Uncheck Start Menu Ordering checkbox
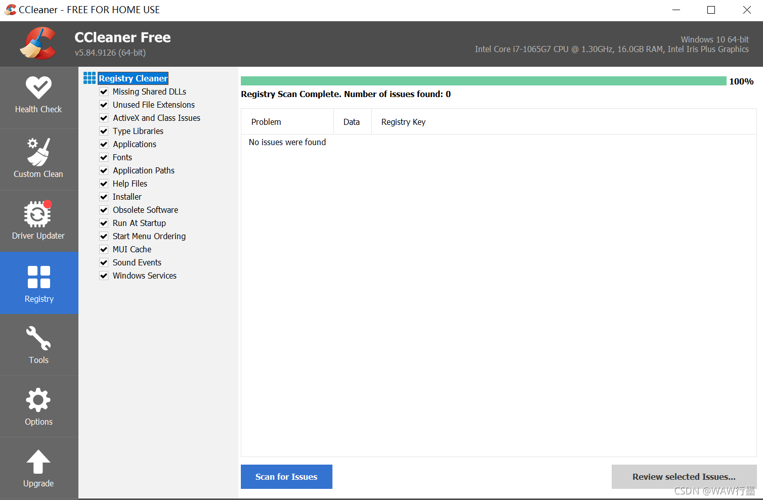The image size is (763, 500). pos(104,236)
